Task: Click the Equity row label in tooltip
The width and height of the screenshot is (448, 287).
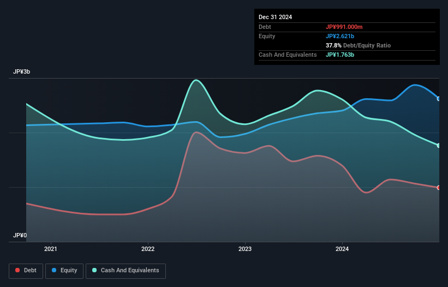Action: tap(267, 36)
